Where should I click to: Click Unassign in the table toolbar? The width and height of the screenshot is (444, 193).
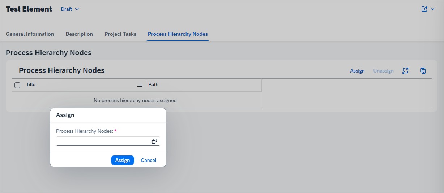383,71
